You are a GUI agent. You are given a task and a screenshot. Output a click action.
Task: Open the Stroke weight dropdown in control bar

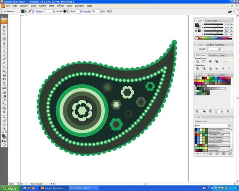[x=53, y=11]
